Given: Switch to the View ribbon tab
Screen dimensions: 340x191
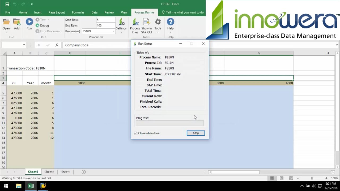Looking at the screenshot, I should coord(124,12).
